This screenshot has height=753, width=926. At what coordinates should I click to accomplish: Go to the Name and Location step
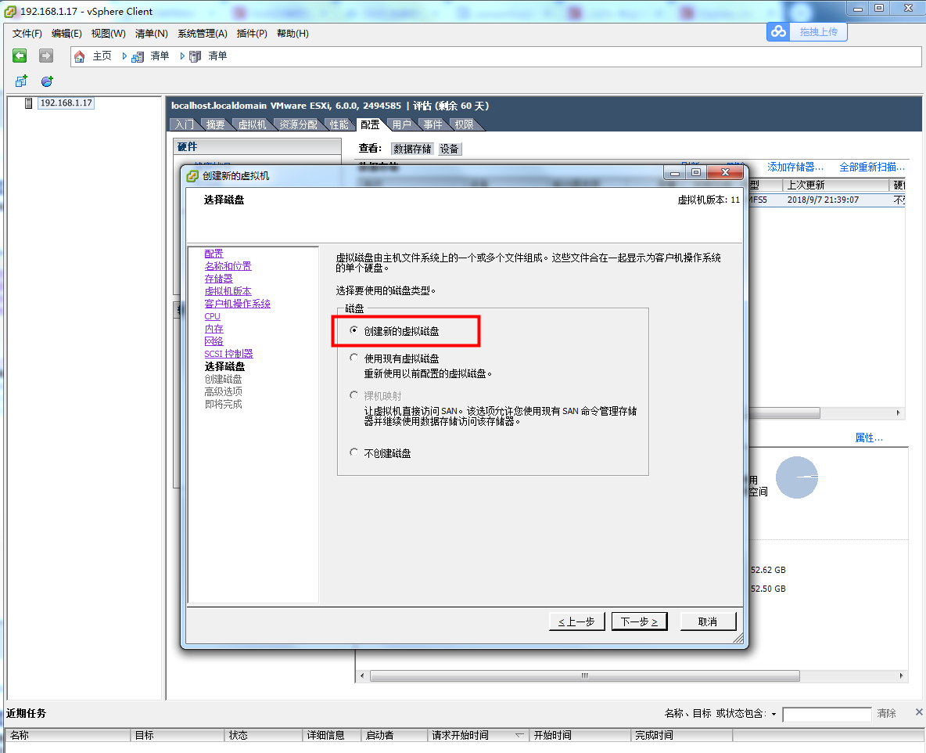(228, 266)
